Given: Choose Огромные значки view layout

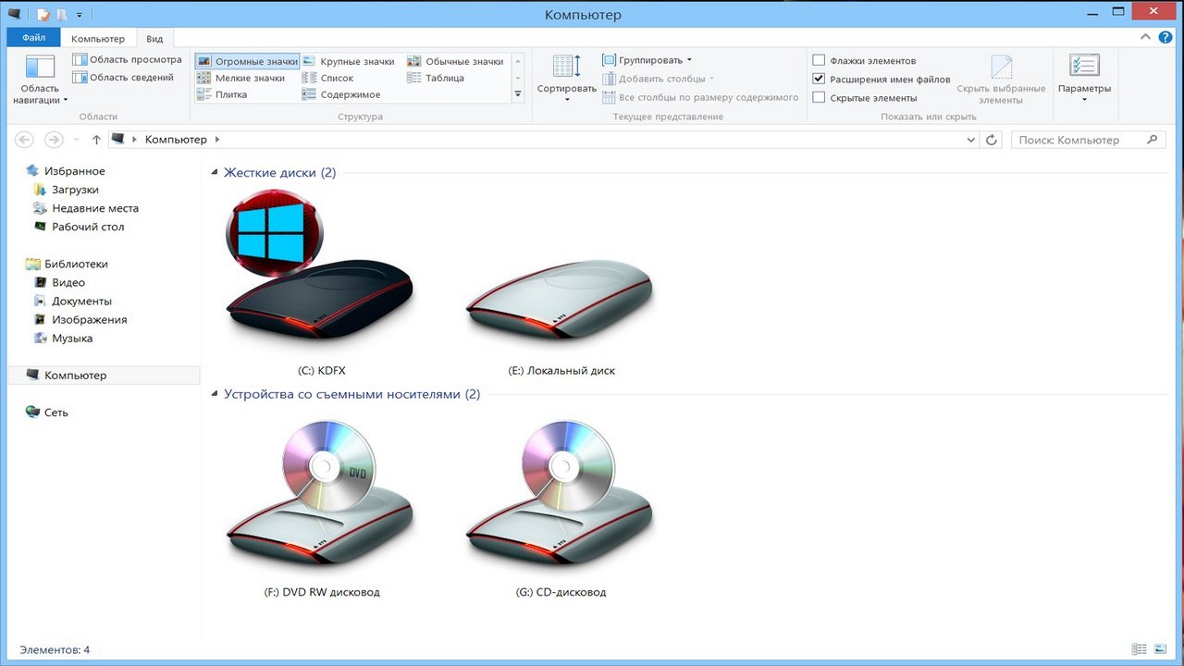Looking at the screenshot, I should click(x=247, y=61).
